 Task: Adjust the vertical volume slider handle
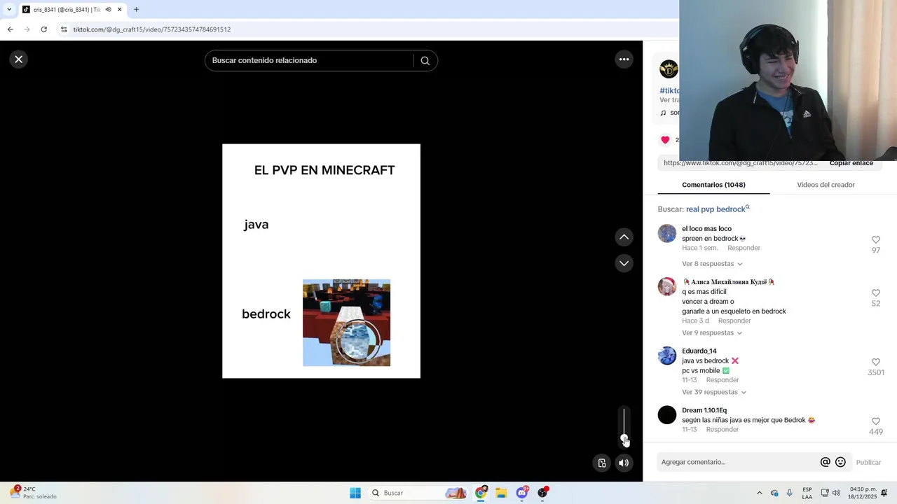coord(624,439)
